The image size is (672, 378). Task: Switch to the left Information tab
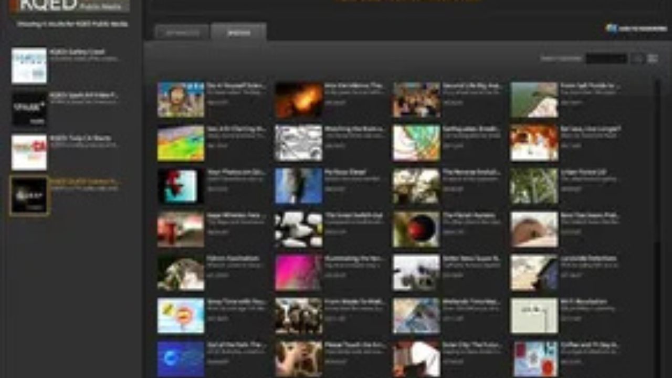[x=183, y=33]
